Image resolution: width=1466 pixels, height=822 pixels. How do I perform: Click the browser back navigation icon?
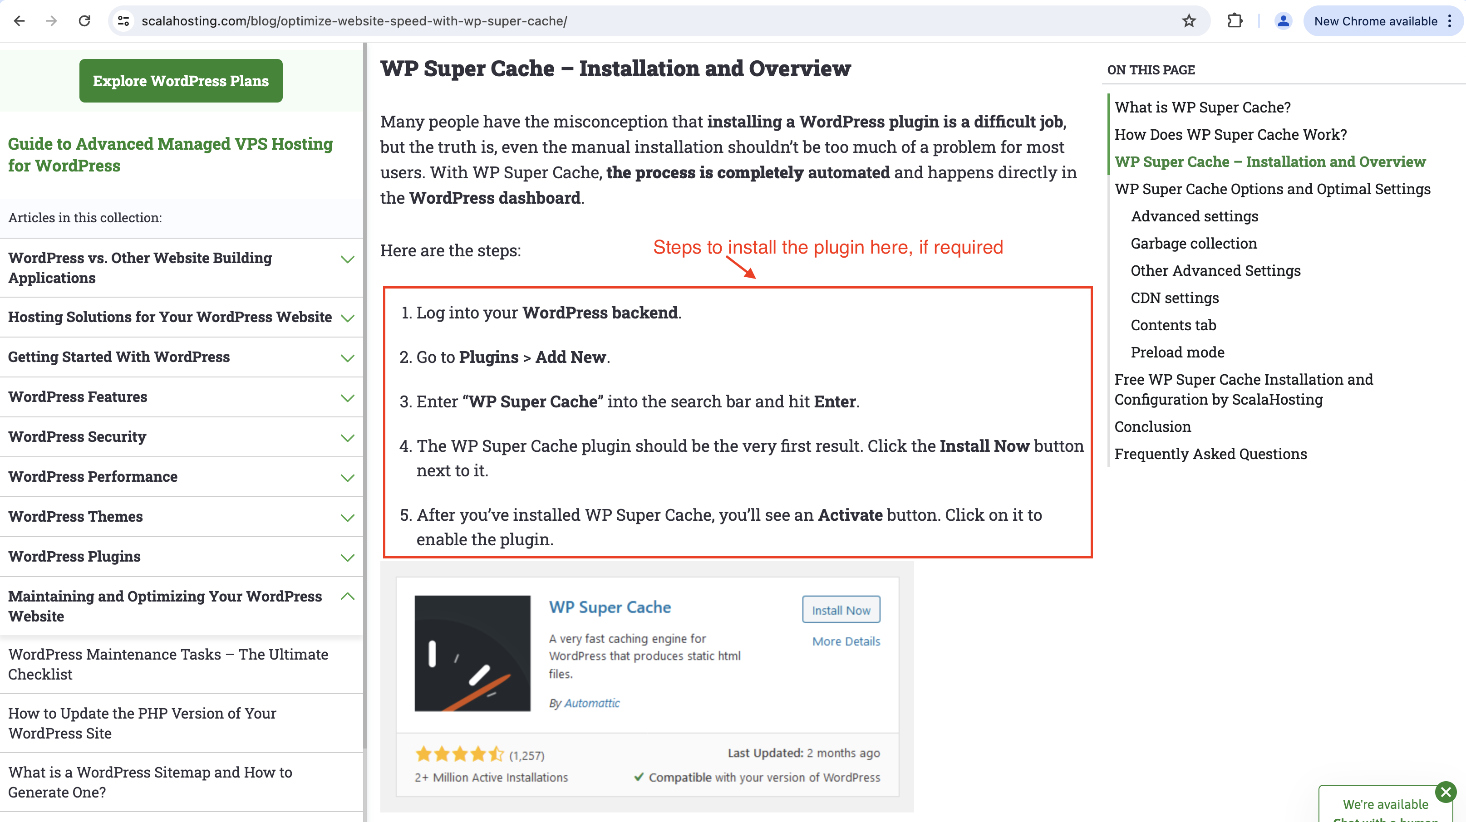tap(20, 20)
